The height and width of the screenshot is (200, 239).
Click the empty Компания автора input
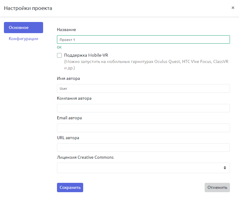point(143,108)
